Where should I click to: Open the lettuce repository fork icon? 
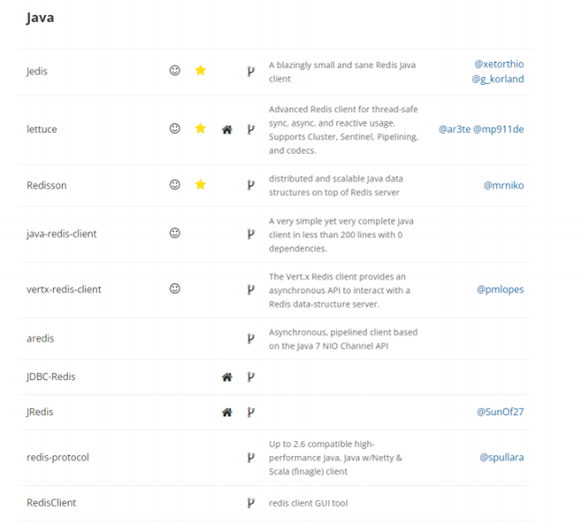(x=251, y=129)
